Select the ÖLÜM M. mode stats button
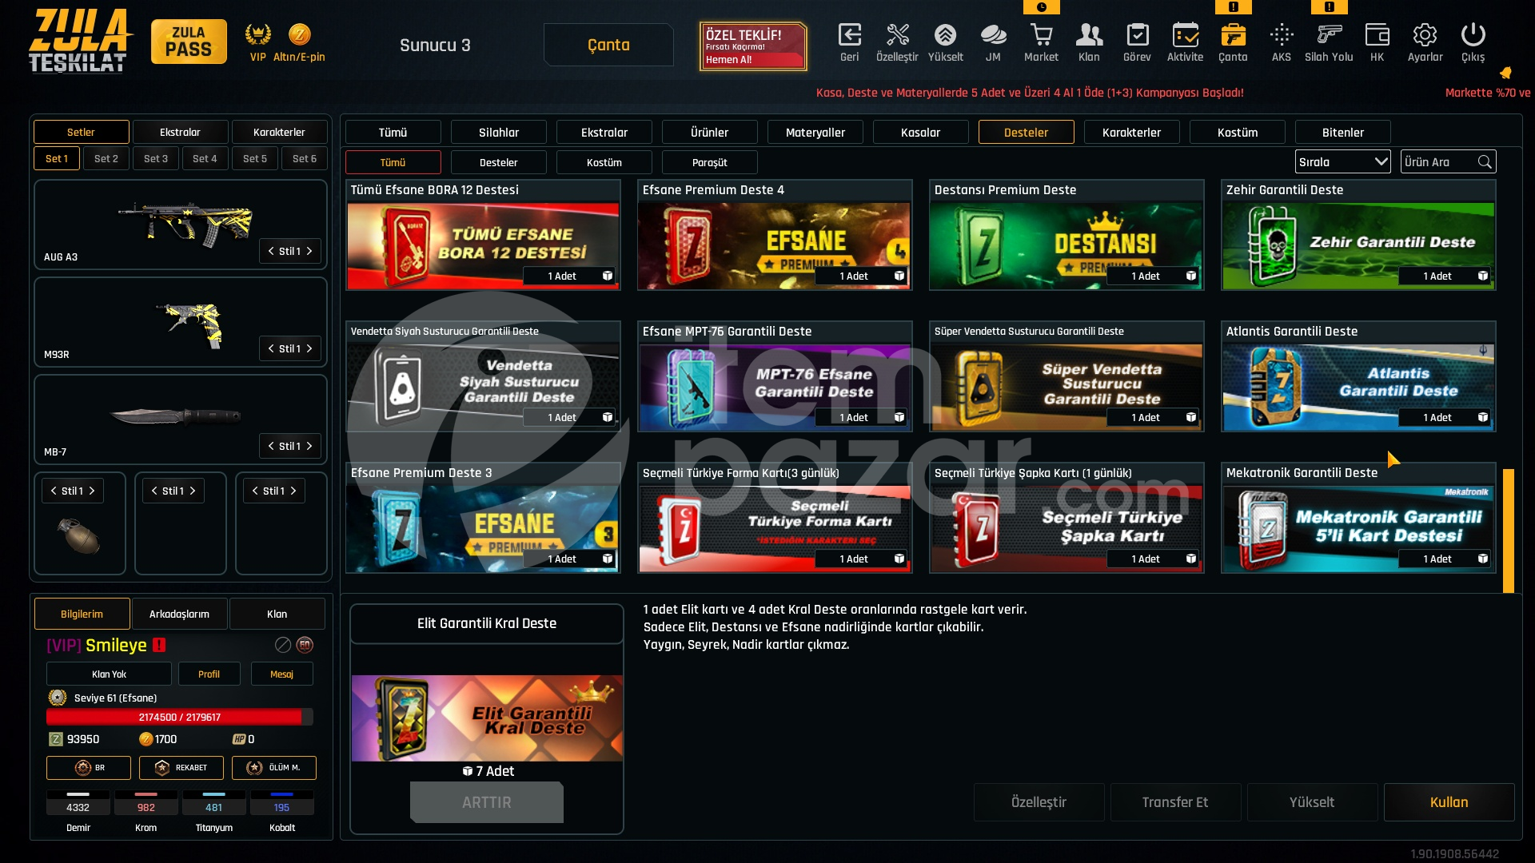The width and height of the screenshot is (1535, 863). point(274,768)
